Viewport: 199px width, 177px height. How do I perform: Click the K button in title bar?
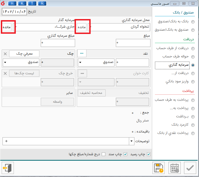tap(22, 3)
